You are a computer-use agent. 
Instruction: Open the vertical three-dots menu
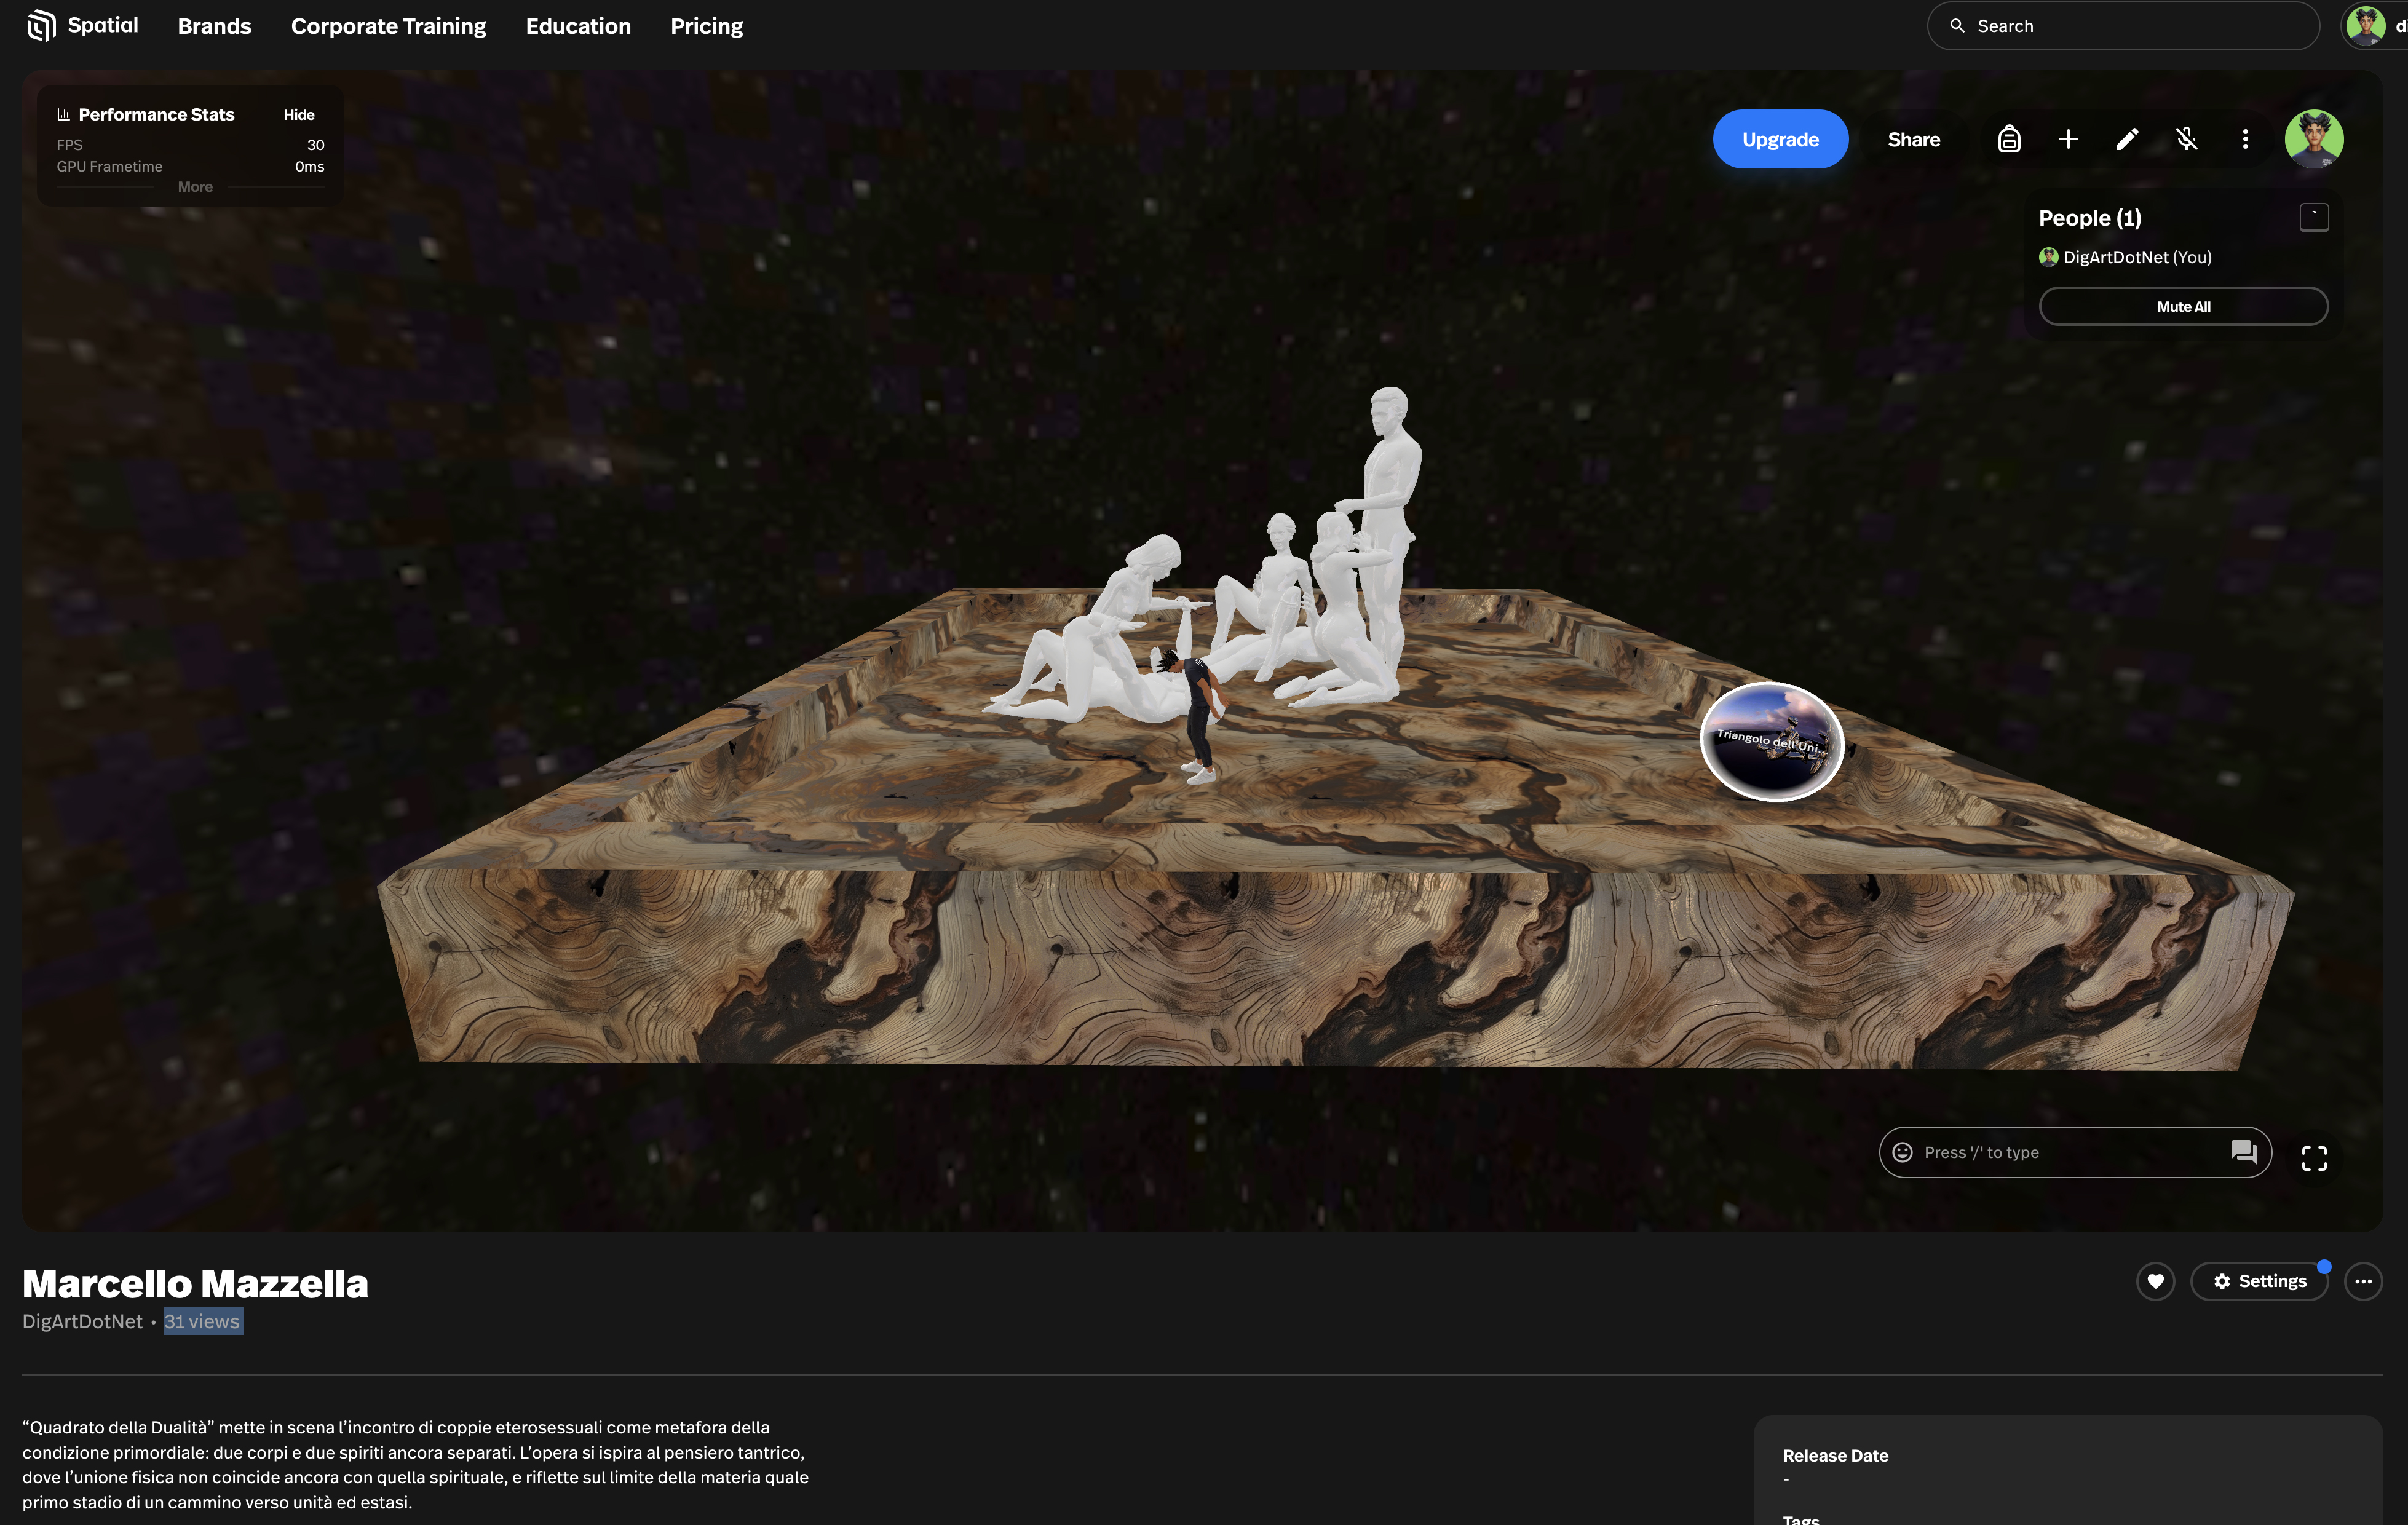point(2245,139)
